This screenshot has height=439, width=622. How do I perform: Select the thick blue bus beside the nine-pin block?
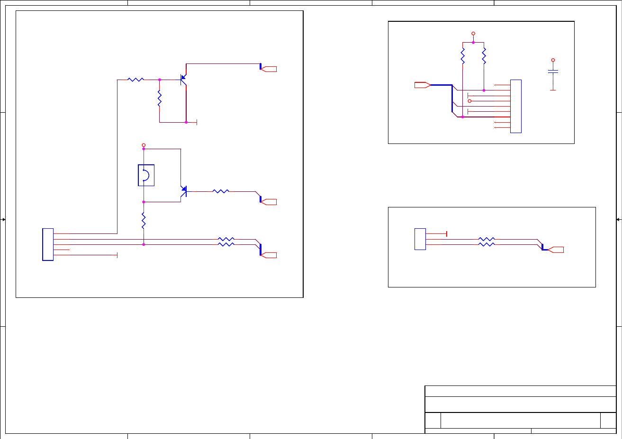(x=452, y=99)
